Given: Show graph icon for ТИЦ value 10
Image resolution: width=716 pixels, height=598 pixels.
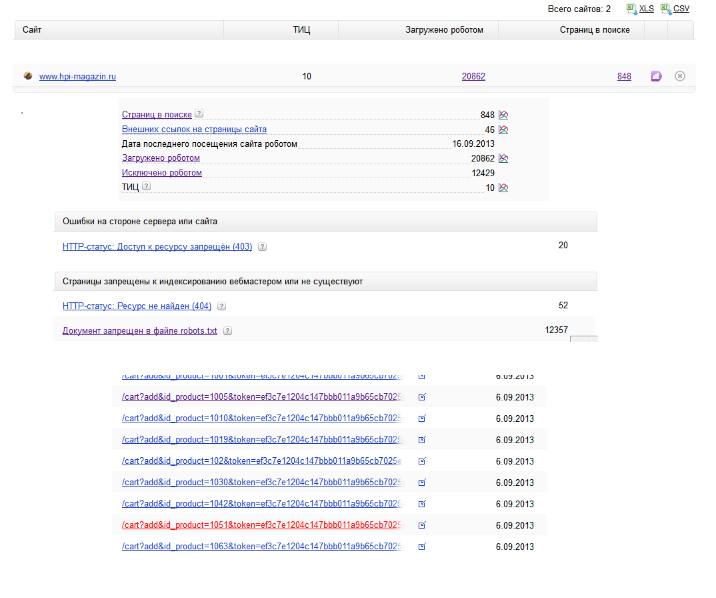Looking at the screenshot, I should point(503,188).
